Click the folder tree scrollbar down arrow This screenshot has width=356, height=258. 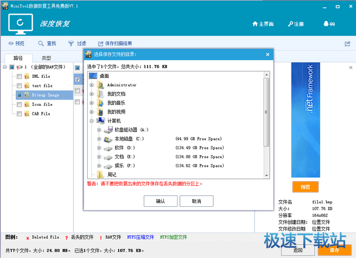pos(267,175)
